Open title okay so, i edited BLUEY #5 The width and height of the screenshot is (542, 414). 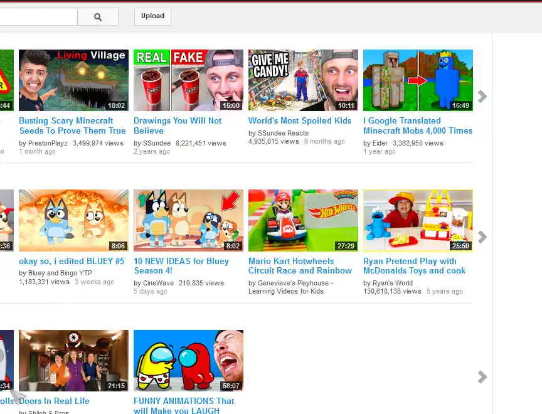[x=72, y=261]
